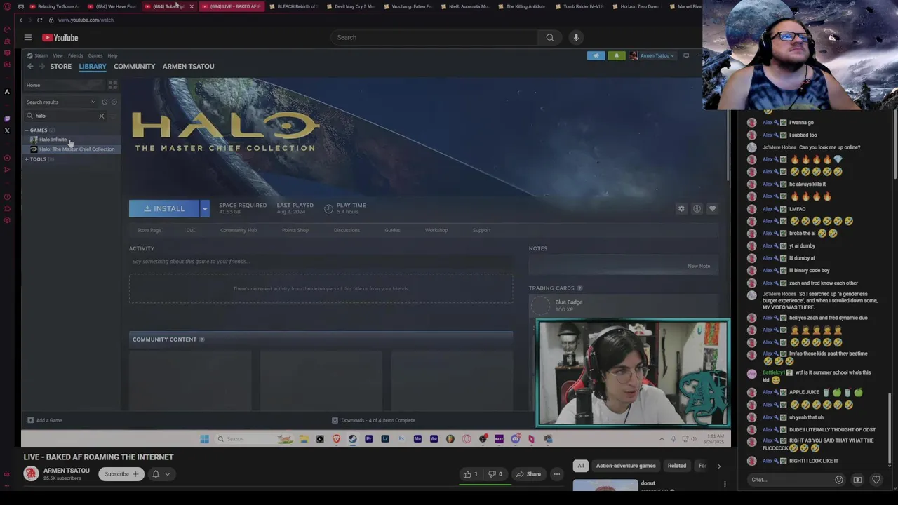Open Brave browser from taskbar
Viewport: 898px width, 505px height.
336,439
